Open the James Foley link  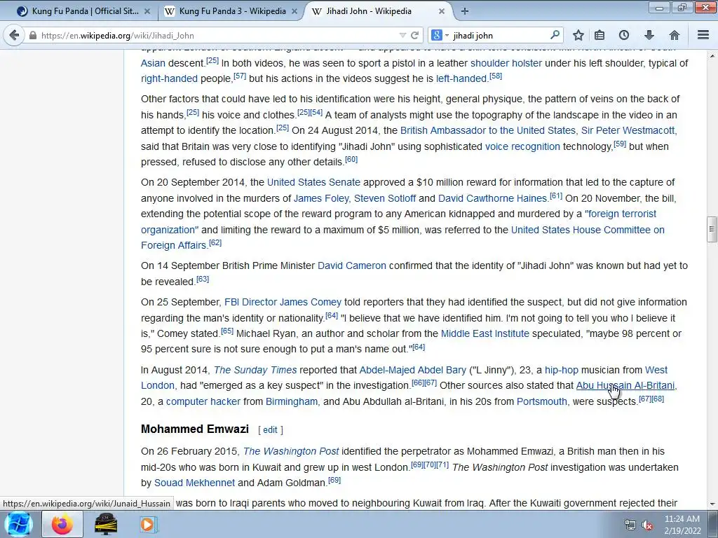tap(321, 198)
